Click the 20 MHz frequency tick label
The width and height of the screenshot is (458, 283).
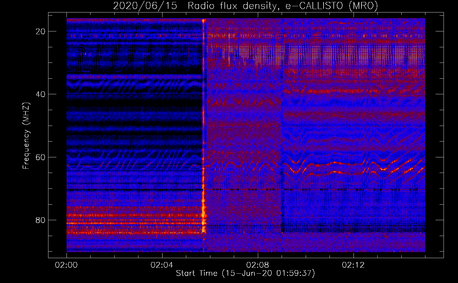[x=40, y=31]
